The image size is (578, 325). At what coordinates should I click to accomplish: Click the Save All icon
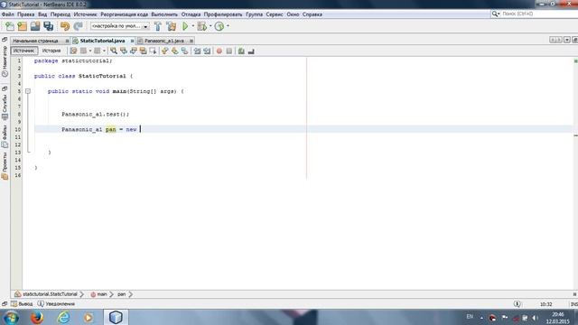48,26
